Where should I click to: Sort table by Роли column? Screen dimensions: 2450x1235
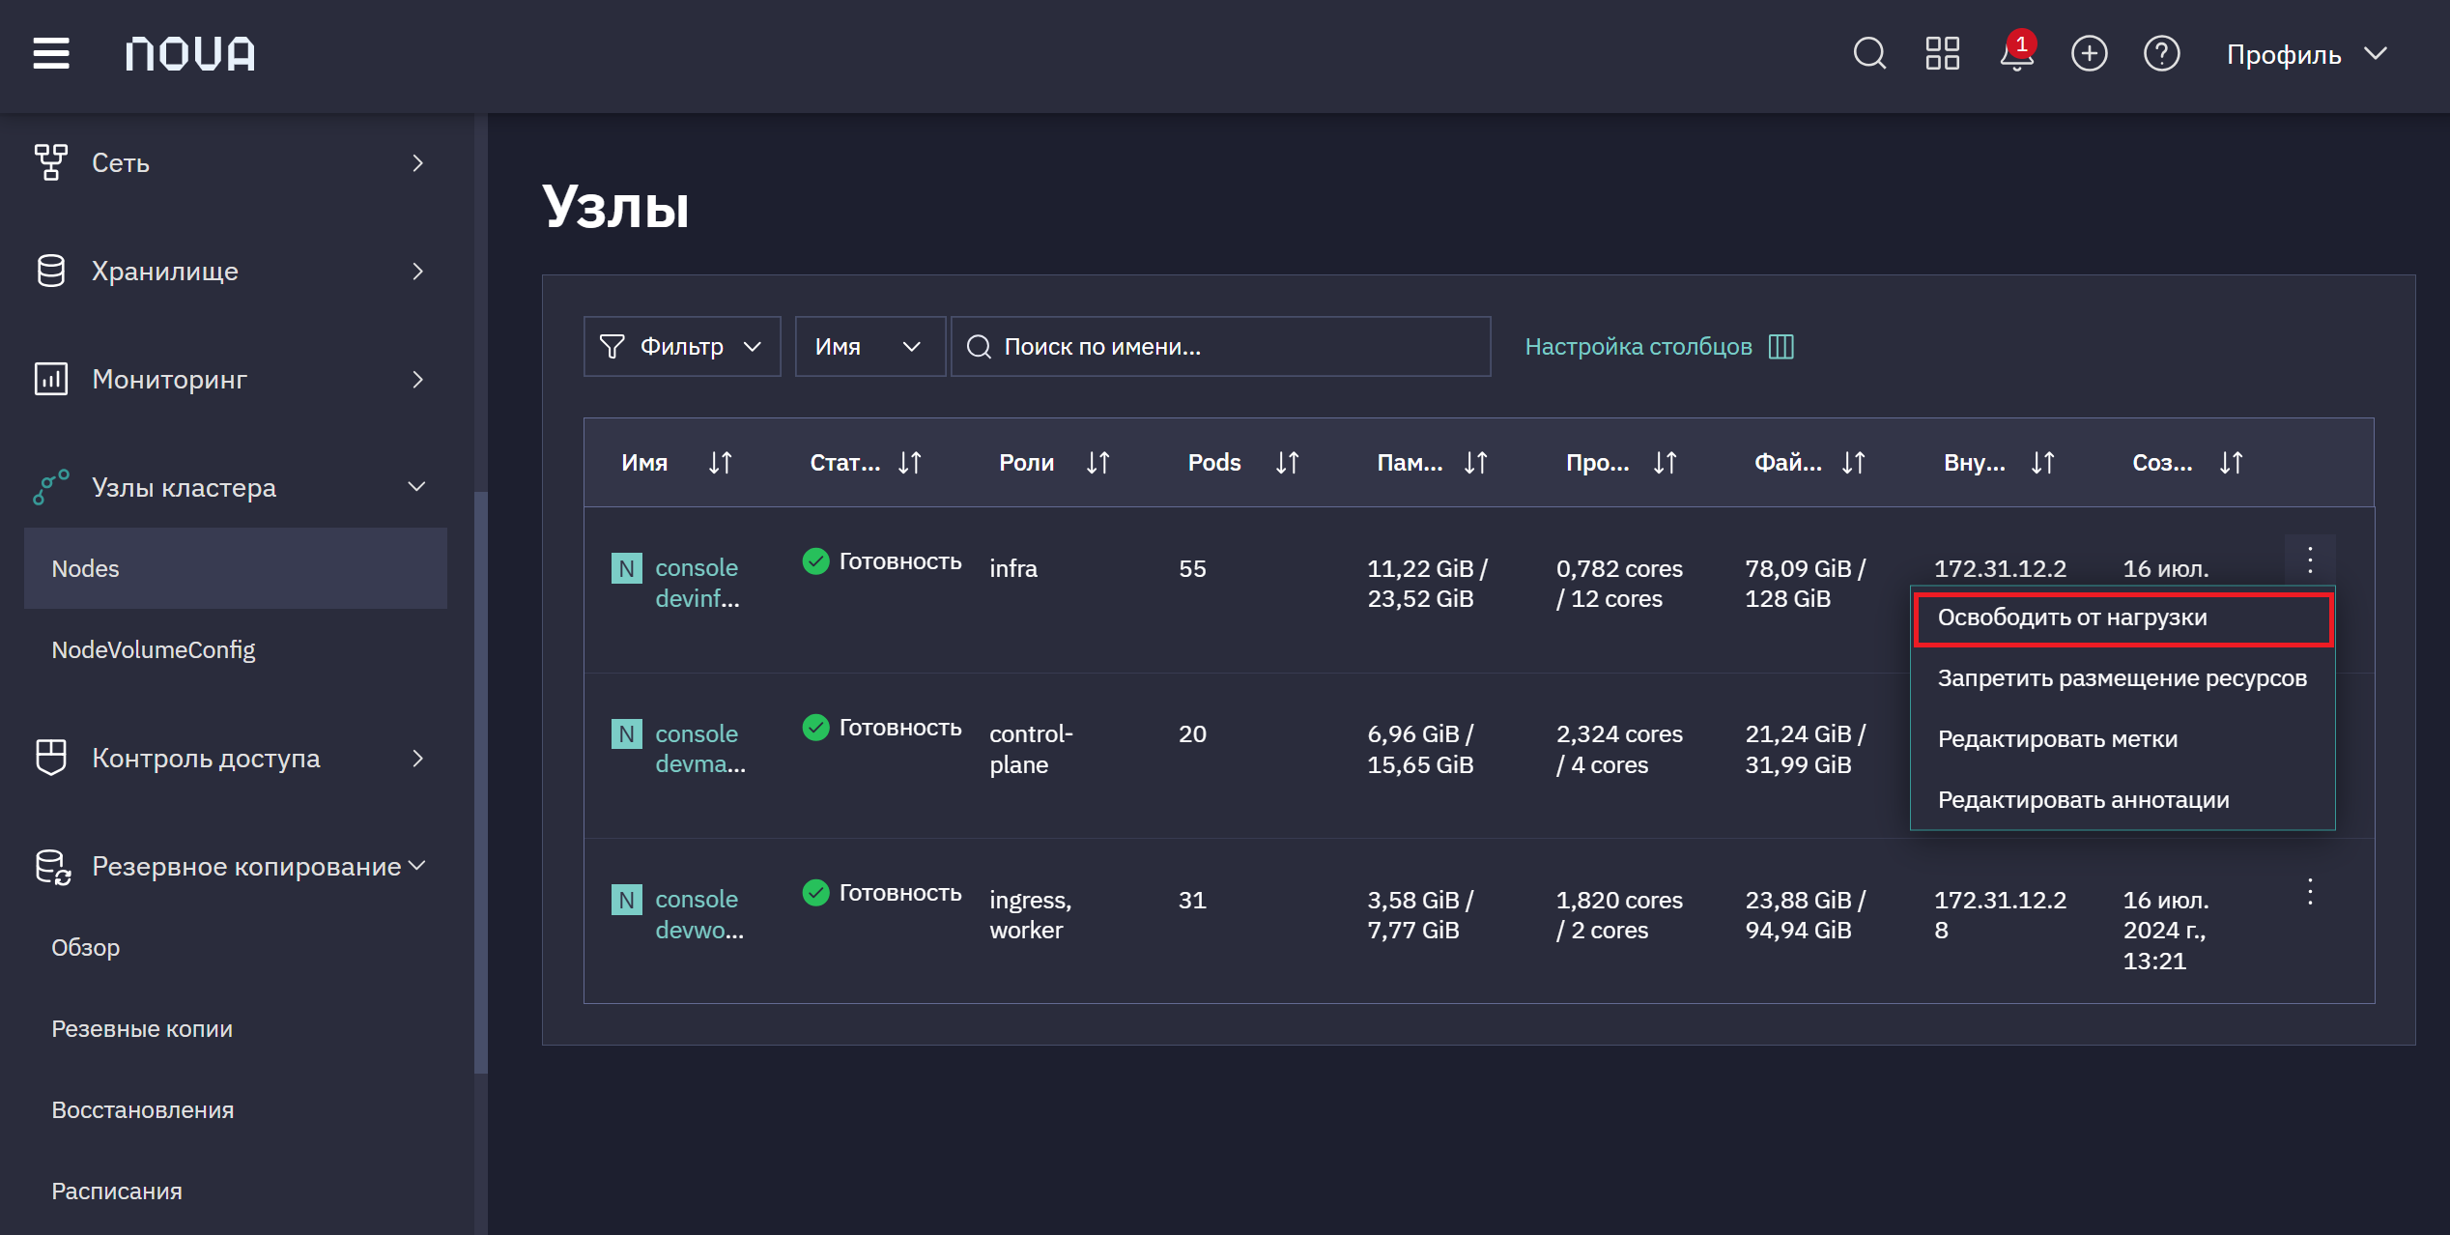[x=1098, y=463]
